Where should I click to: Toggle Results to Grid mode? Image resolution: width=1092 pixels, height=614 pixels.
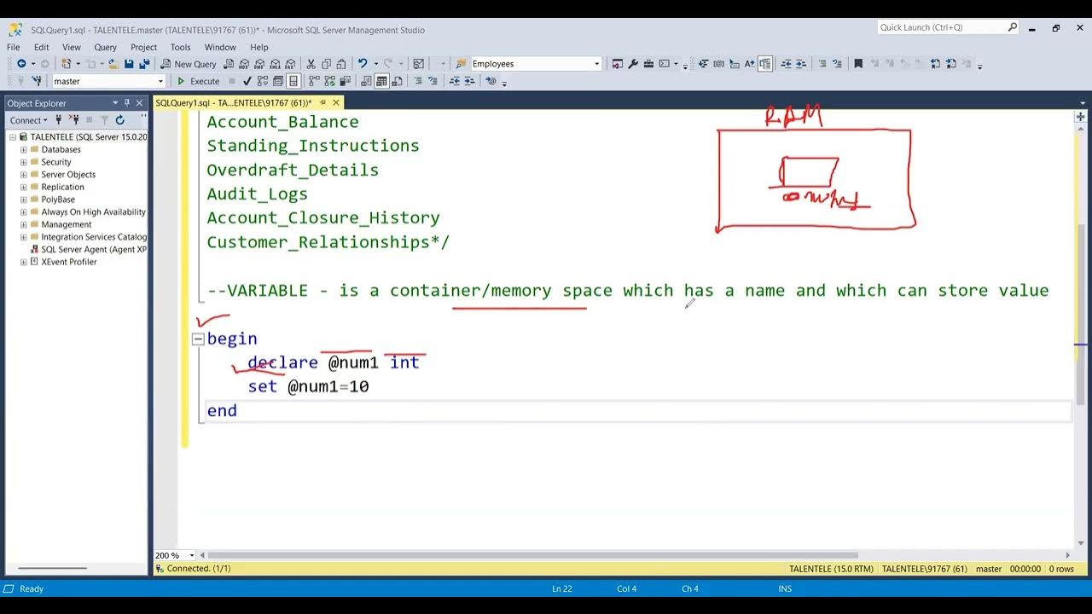click(x=381, y=81)
